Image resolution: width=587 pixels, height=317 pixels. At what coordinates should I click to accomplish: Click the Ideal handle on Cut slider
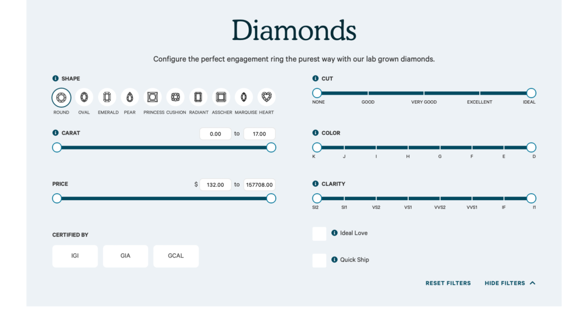coord(531,93)
